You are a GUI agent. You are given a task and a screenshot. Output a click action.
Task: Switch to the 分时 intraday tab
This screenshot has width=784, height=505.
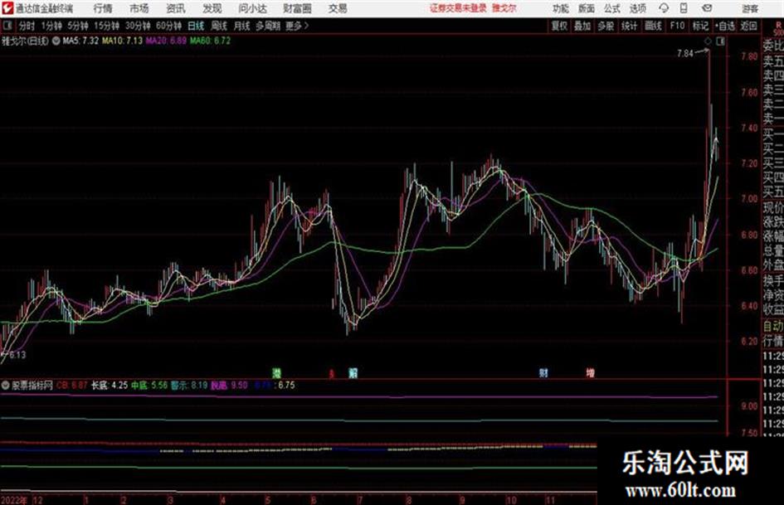(x=27, y=26)
